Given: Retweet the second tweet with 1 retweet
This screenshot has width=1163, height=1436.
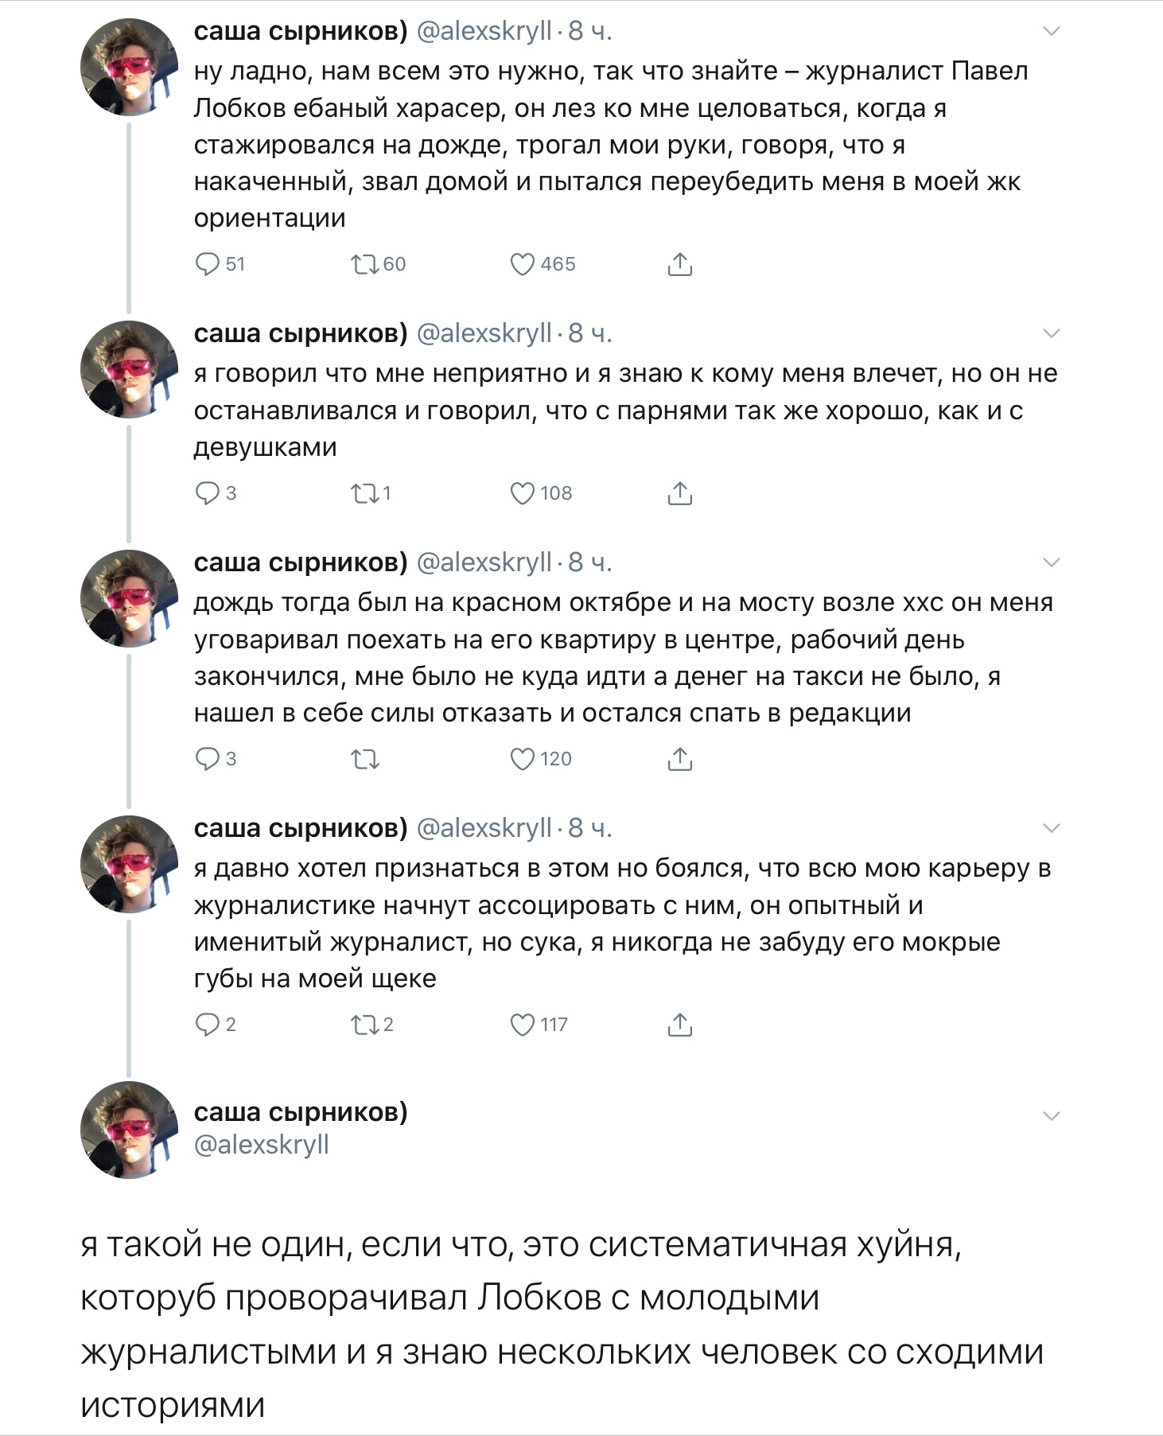Looking at the screenshot, I should point(365,493).
